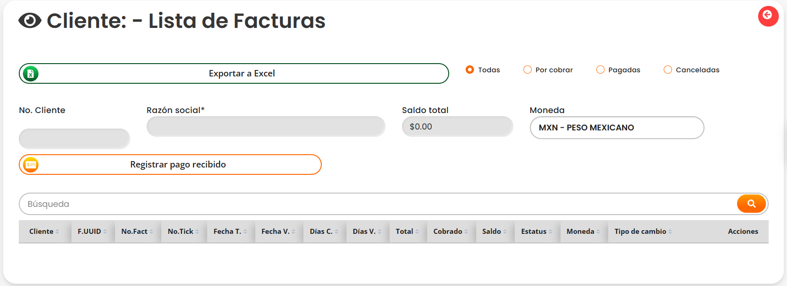The image size is (787, 286).
Task: Open the Moneda currency dropdown
Action: point(616,128)
